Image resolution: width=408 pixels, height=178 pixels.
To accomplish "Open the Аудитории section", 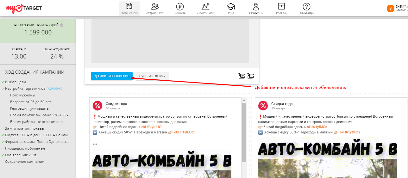I will coord(155,9).
